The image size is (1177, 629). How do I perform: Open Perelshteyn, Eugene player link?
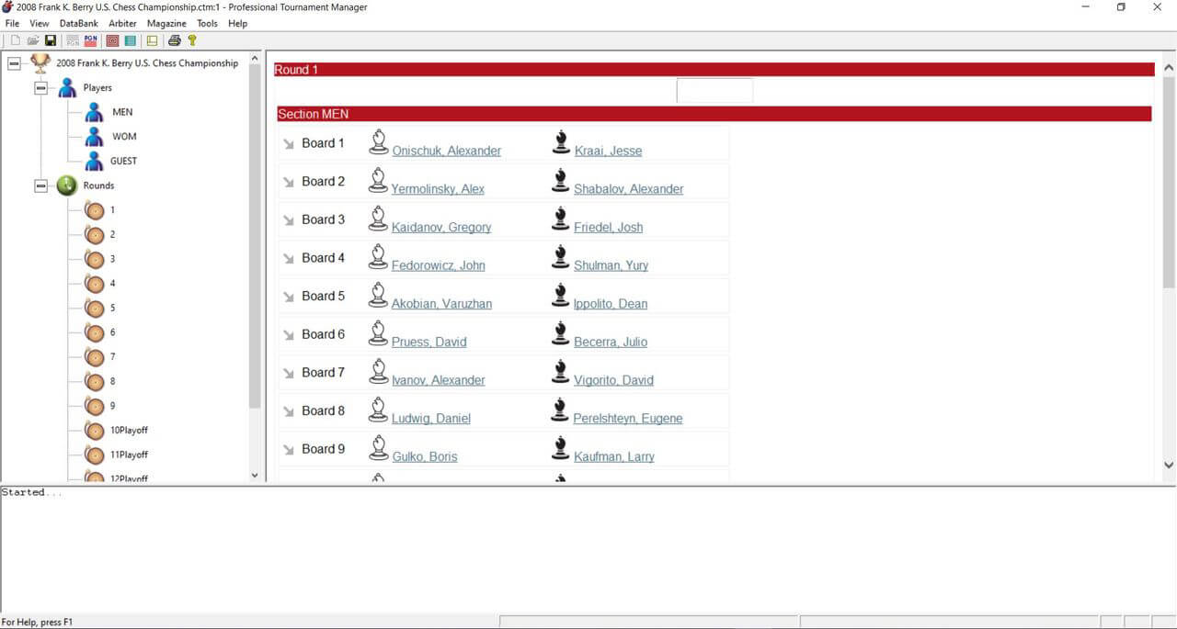click(628, 418)
